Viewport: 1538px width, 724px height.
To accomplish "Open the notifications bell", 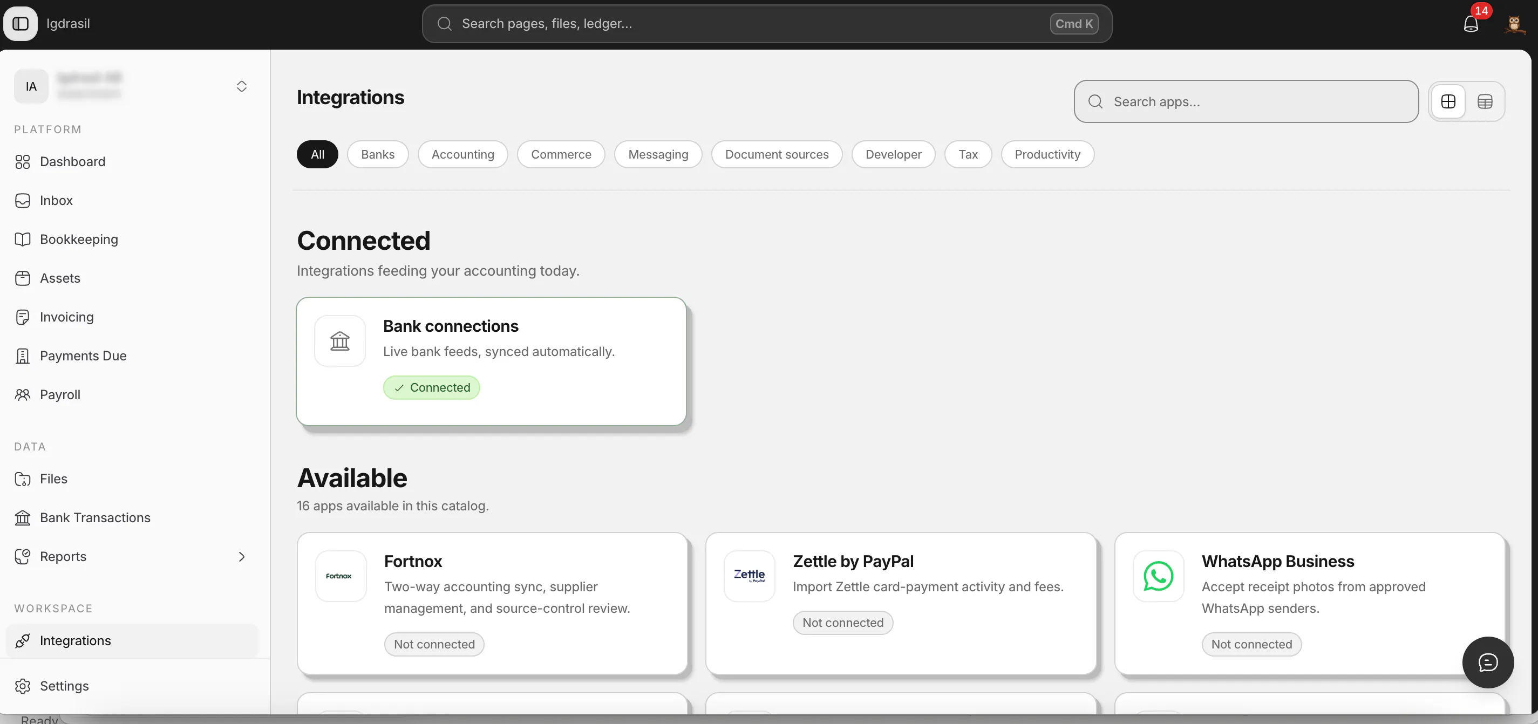I will [1471, 24].
